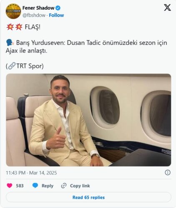This screenshot has width=176, height=208.
Task: Open the airplane photo attachment
Action: click(x=88, y=120)
